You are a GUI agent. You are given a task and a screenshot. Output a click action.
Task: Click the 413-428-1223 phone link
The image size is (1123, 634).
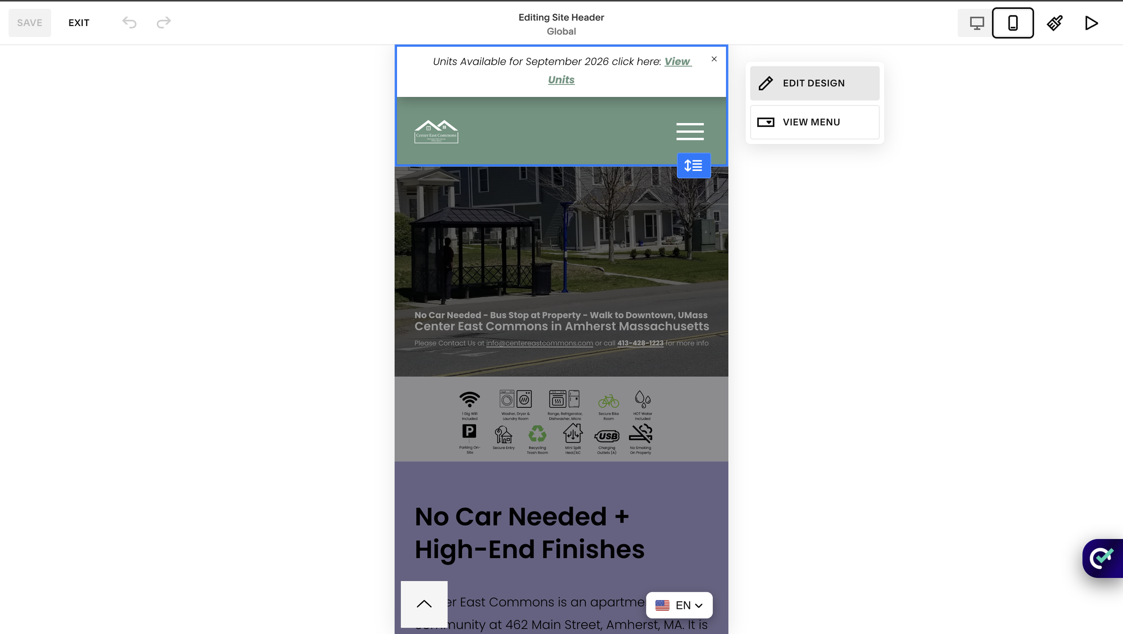tap(640, 343)
